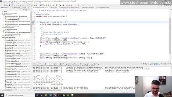172x97 pixels.
Task: Open the Javadoc view tab
Action: [36, 64]
